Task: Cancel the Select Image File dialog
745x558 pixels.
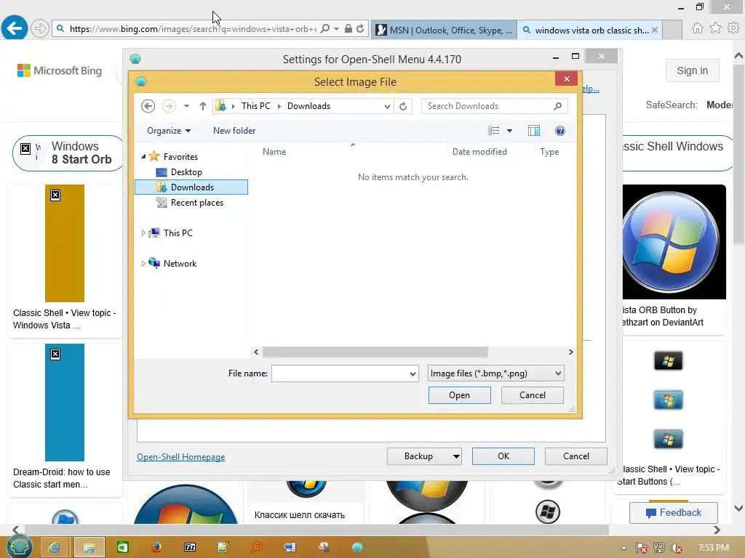Action: (532, 395)
